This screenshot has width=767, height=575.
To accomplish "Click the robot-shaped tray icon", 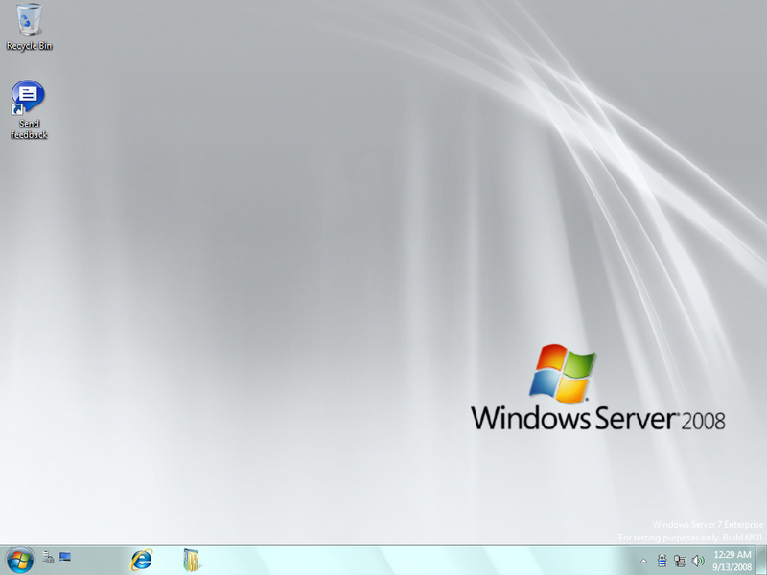I will 662,561.
